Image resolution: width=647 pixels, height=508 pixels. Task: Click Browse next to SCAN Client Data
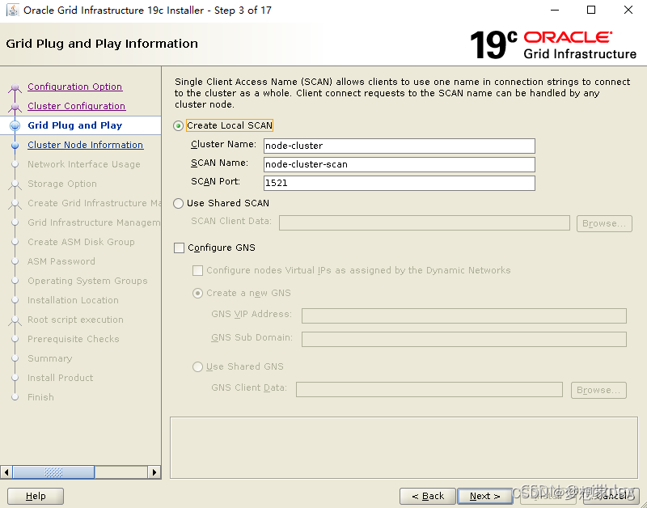tap(604, 223)
